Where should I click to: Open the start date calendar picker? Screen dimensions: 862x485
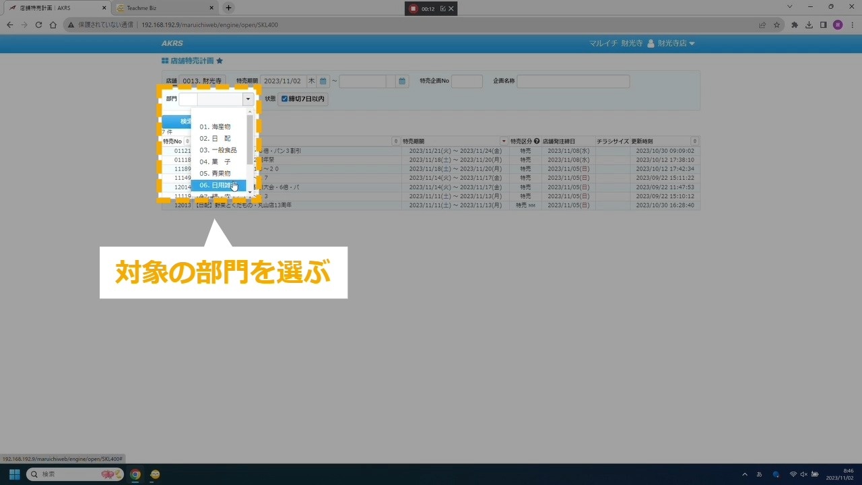[x=323, y=82]
